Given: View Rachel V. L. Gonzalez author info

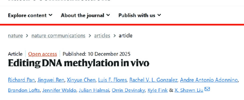Looking at the screenshot, I should pos(154,80).
